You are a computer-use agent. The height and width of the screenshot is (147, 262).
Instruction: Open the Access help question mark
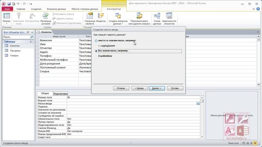click(258, 9)
